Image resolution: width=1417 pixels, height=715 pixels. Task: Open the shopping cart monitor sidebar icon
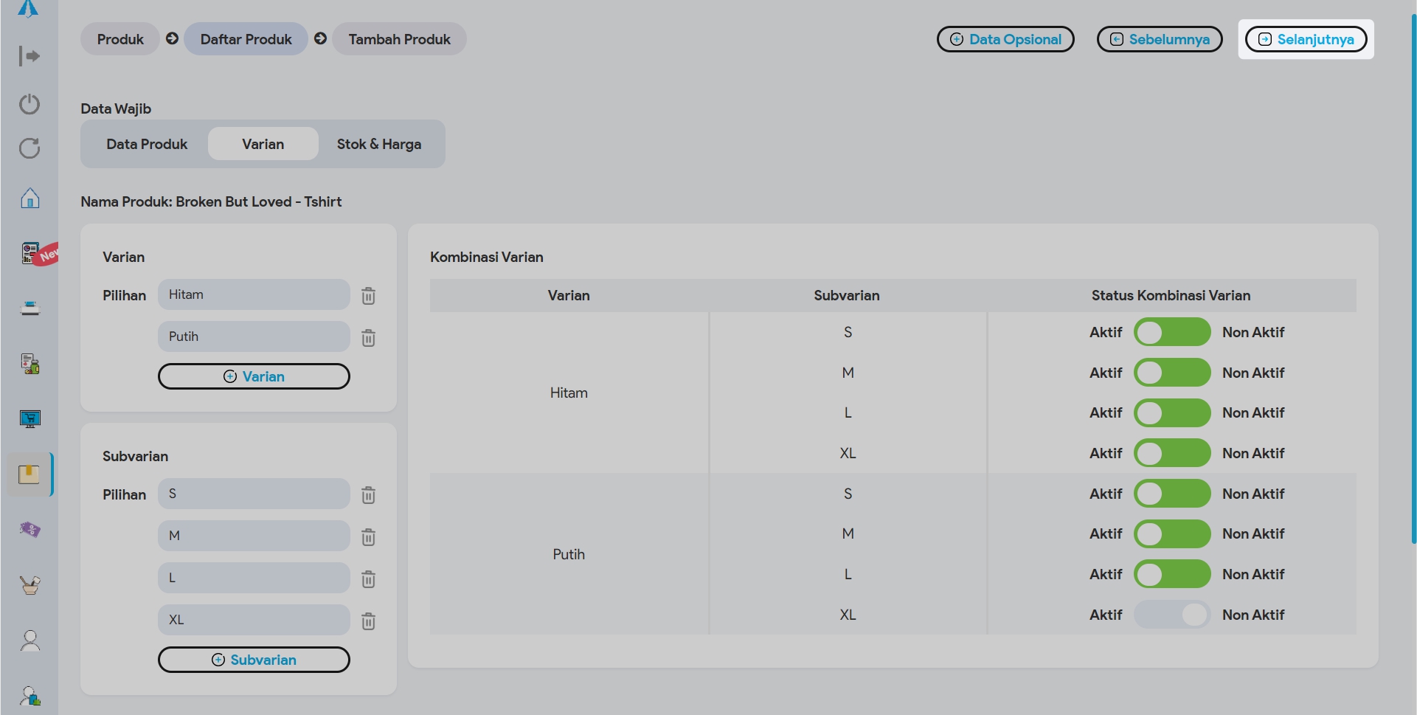tap(30, 419)
